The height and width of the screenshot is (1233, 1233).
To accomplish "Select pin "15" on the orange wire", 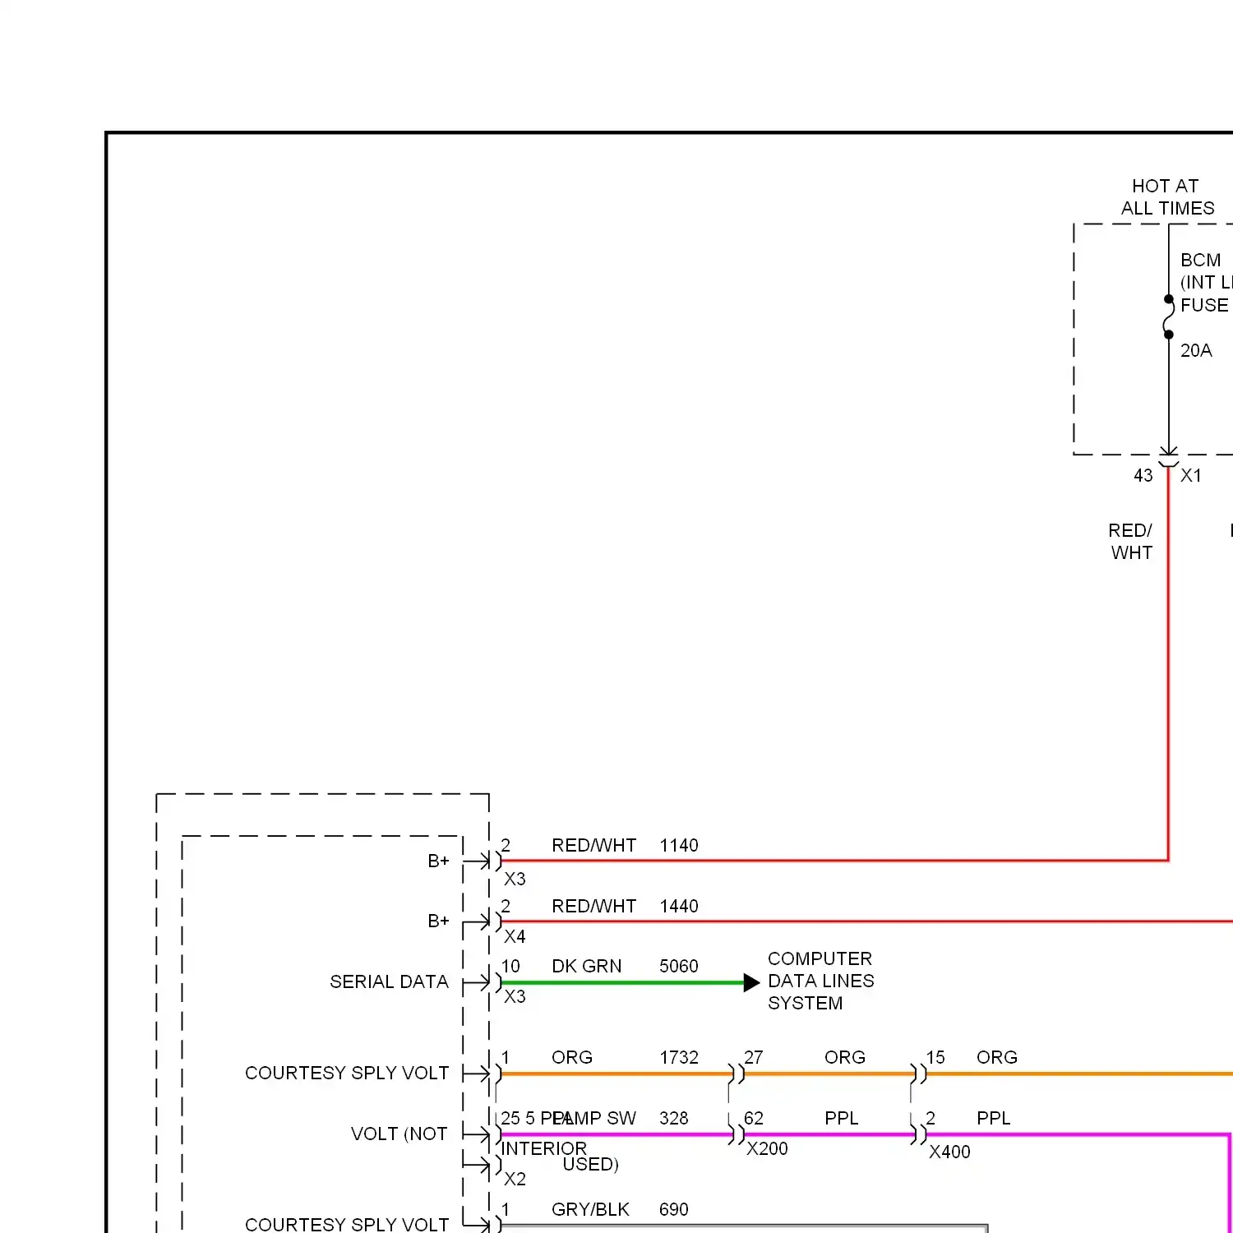I will coord(935,1057).
